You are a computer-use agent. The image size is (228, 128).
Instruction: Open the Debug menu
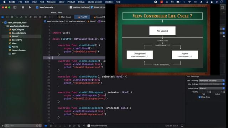pyautogui.click(x=81, y=2)
